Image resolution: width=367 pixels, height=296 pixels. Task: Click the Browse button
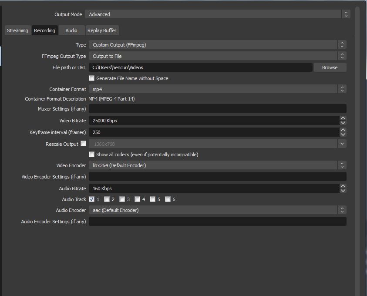(330, 67)
